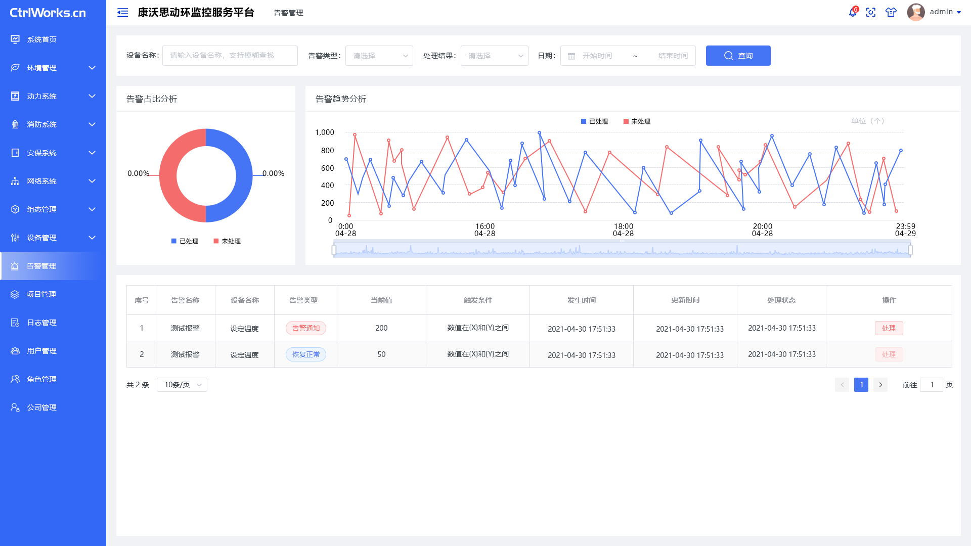This screenshot has height=546, width=971.
Task: Click 结束时间 date input
Action: 673,56
